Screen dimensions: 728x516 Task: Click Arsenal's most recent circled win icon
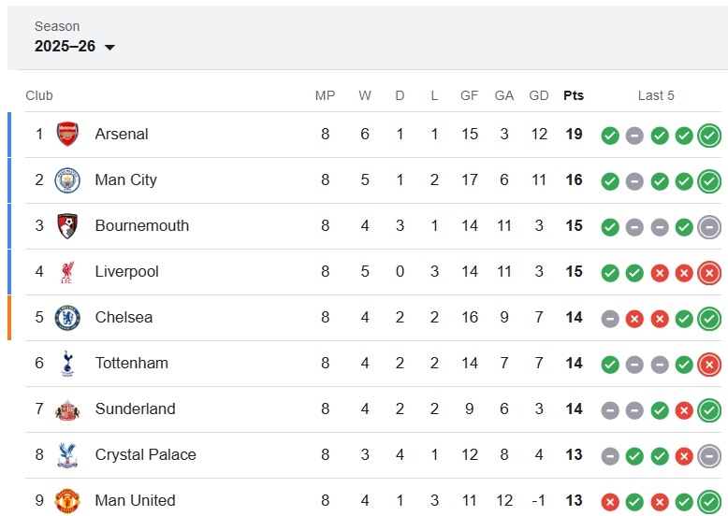(x=709, y=136)
